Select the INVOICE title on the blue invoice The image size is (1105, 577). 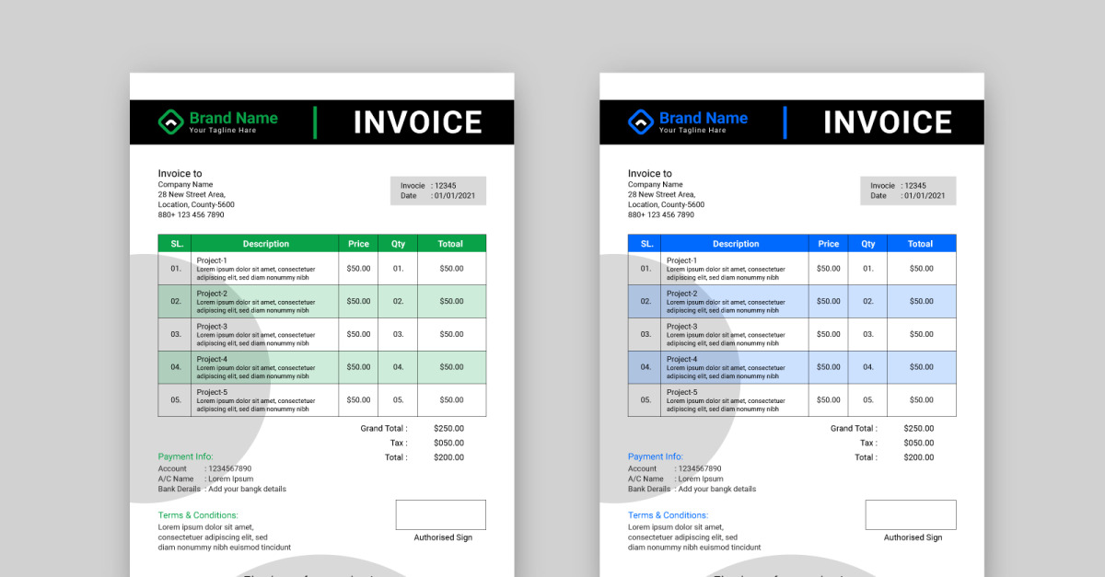coord(887,122)
